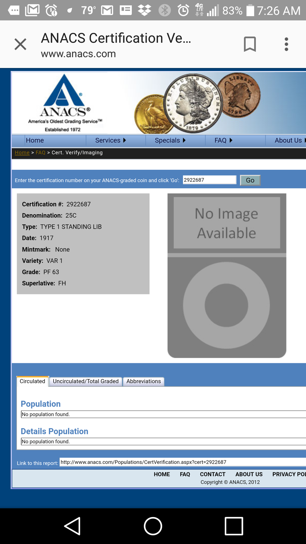This screenshot has width=306, height=544.
Task: Tap the signal strength status icon
Action: pyautogui.click(x=213, y=10)
